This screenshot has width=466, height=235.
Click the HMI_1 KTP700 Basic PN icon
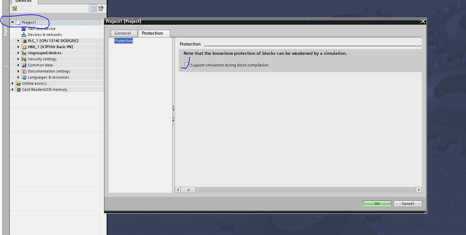pyautogui.click(x=24, y=47)
